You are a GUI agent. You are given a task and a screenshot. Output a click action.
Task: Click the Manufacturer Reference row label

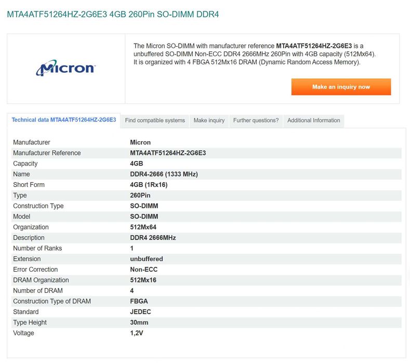tap(47, 153)
